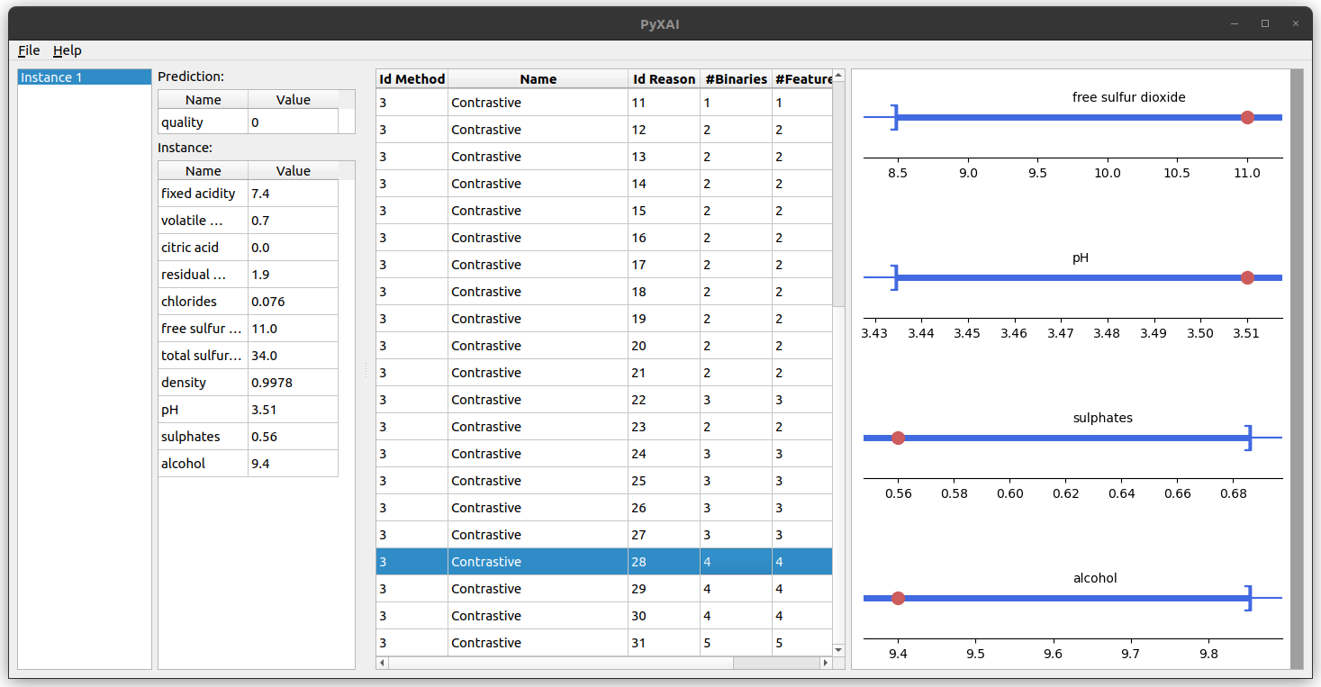Click the table's scroll down arrow
This screenshot has height=687, width=1321.
coord(838,649)
